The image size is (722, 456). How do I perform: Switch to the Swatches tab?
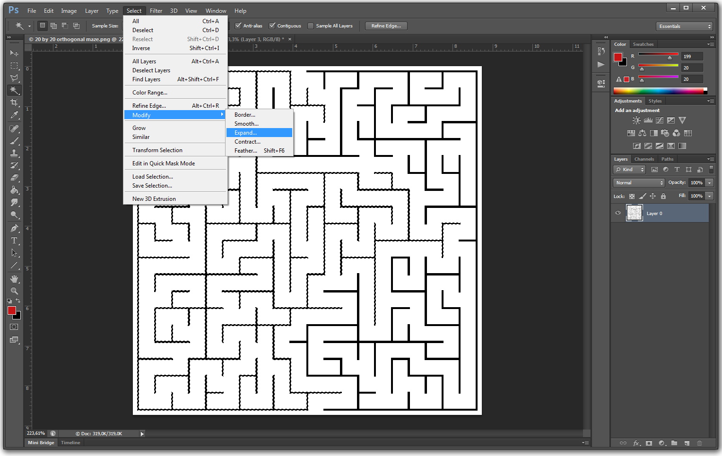point(643,44)
